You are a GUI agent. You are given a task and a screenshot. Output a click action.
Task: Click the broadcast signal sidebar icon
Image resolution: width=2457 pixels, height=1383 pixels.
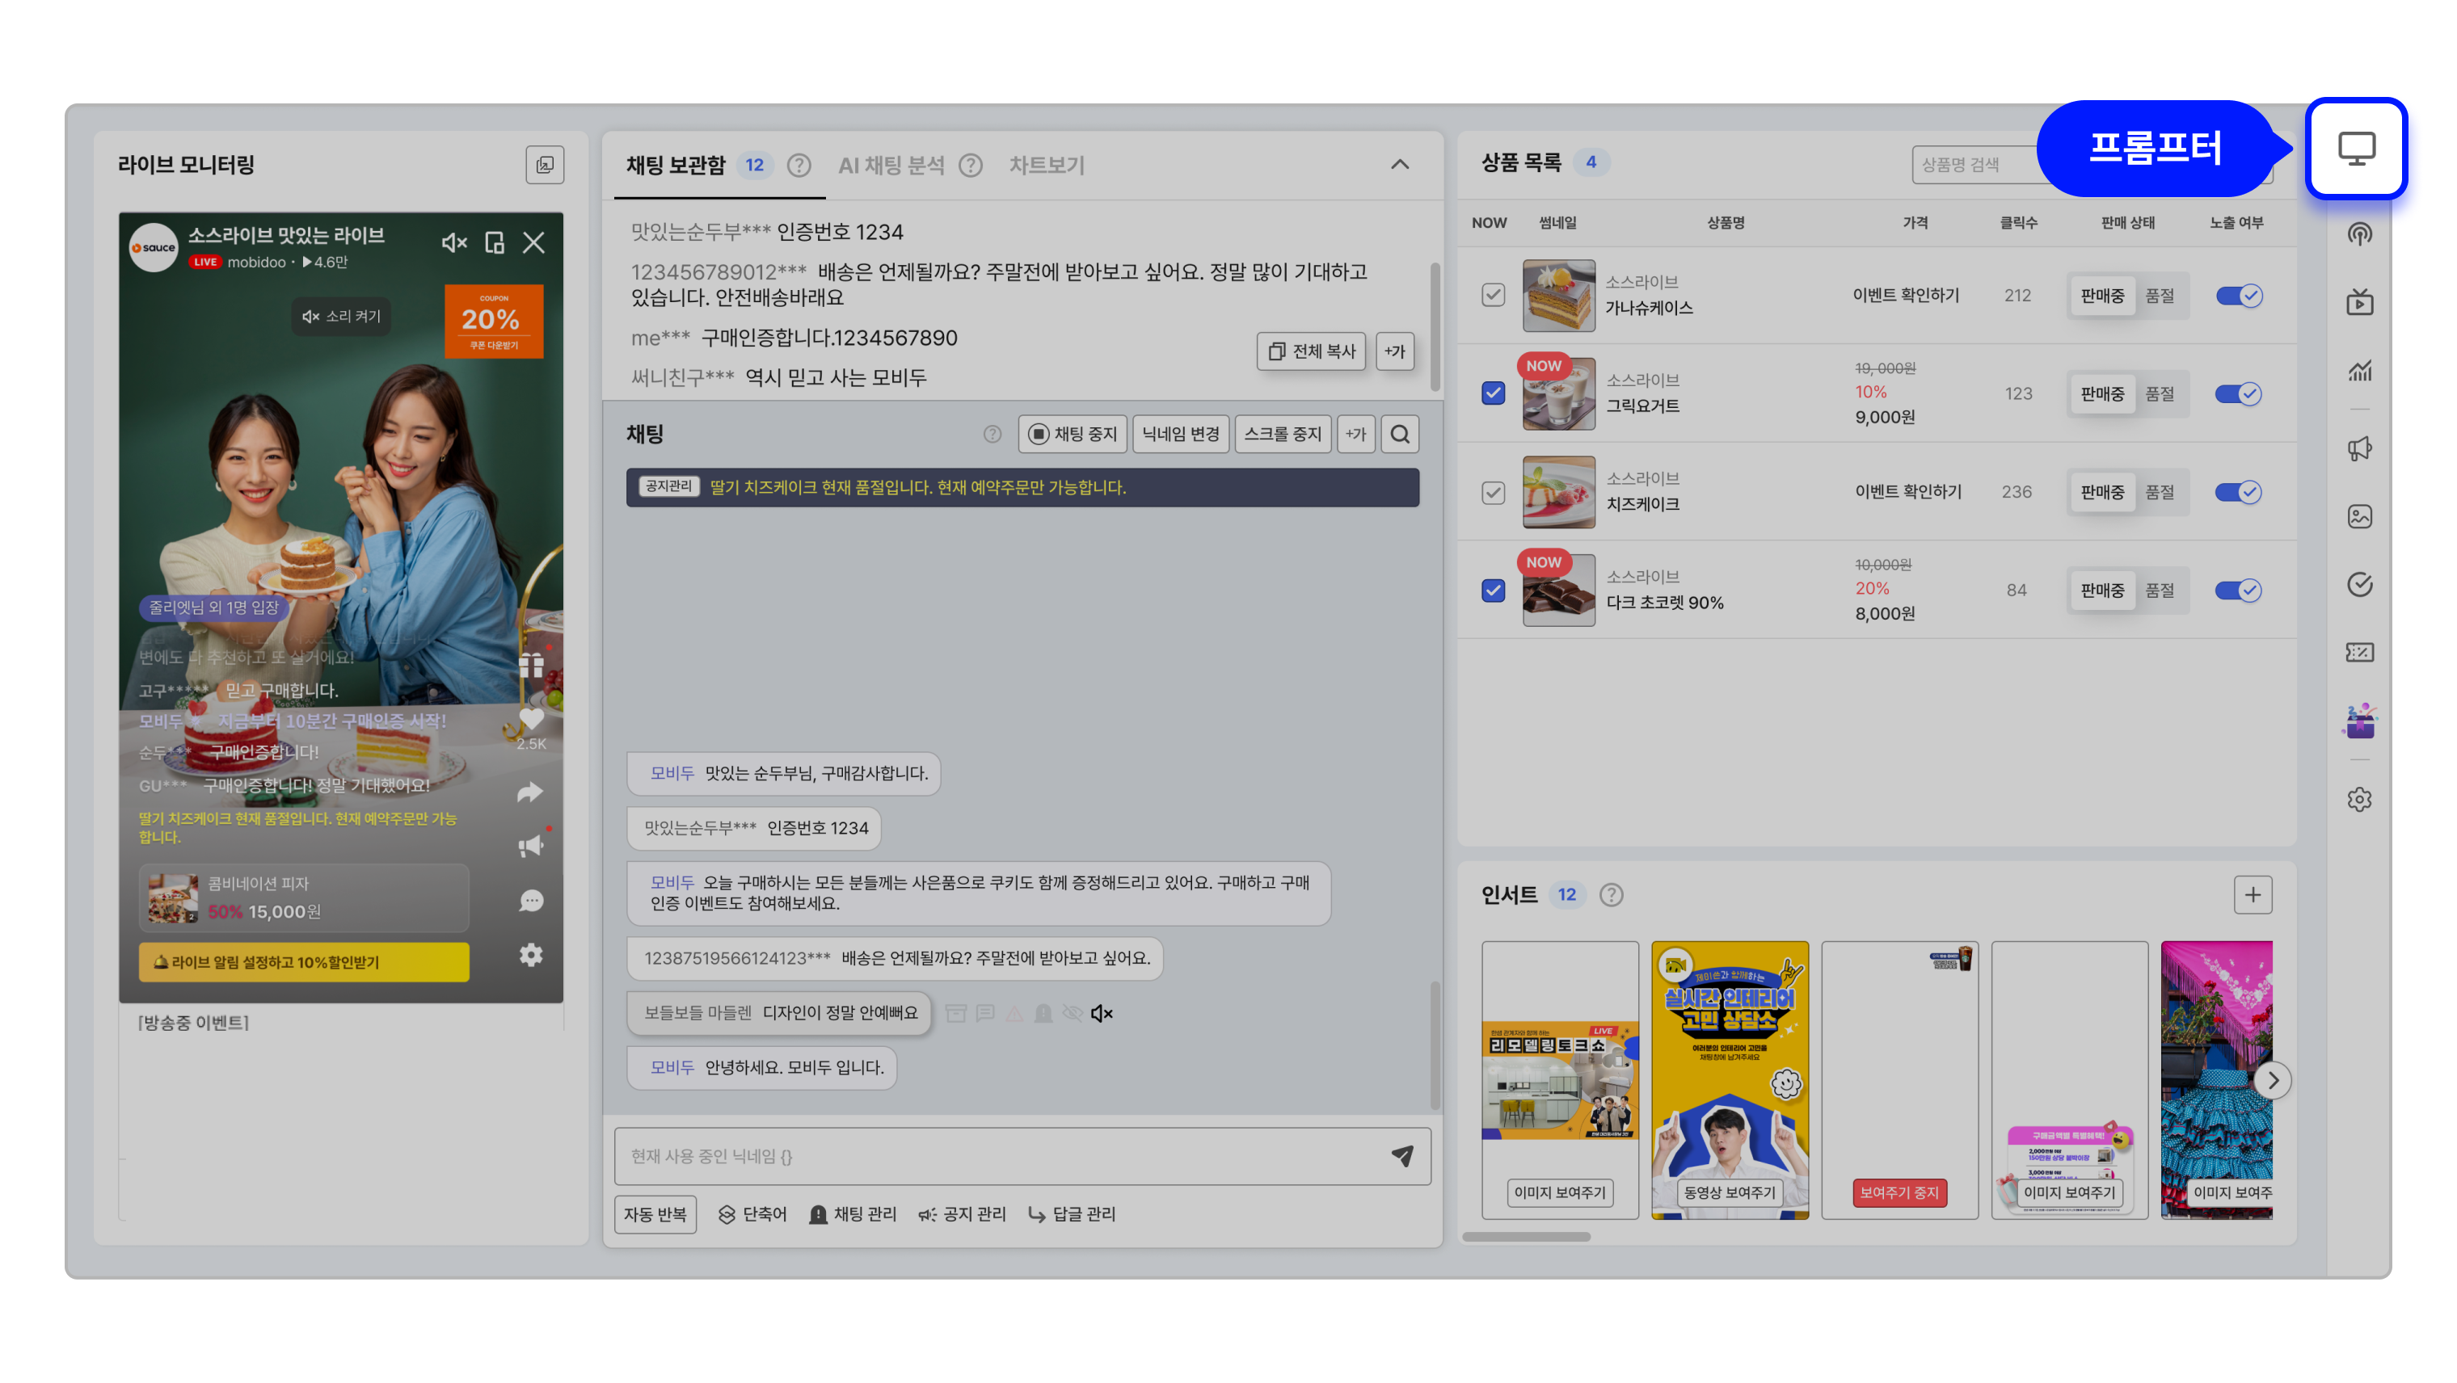click(2360, 234)
